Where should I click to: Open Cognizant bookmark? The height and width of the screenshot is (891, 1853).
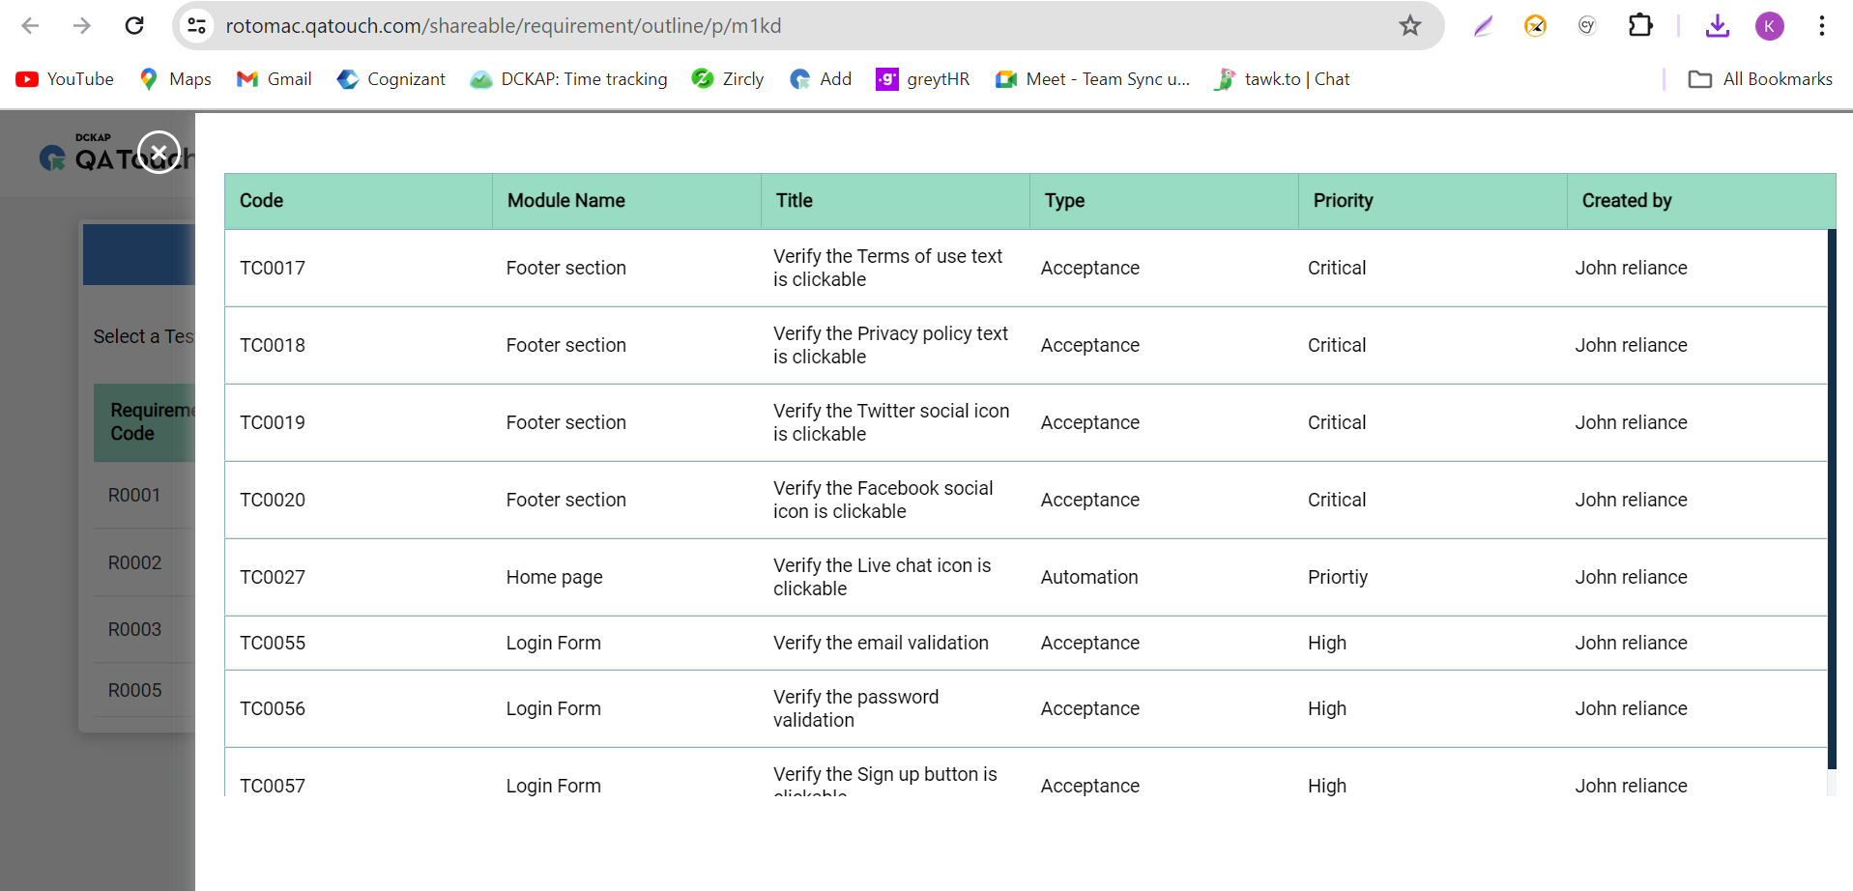point(391,79)
